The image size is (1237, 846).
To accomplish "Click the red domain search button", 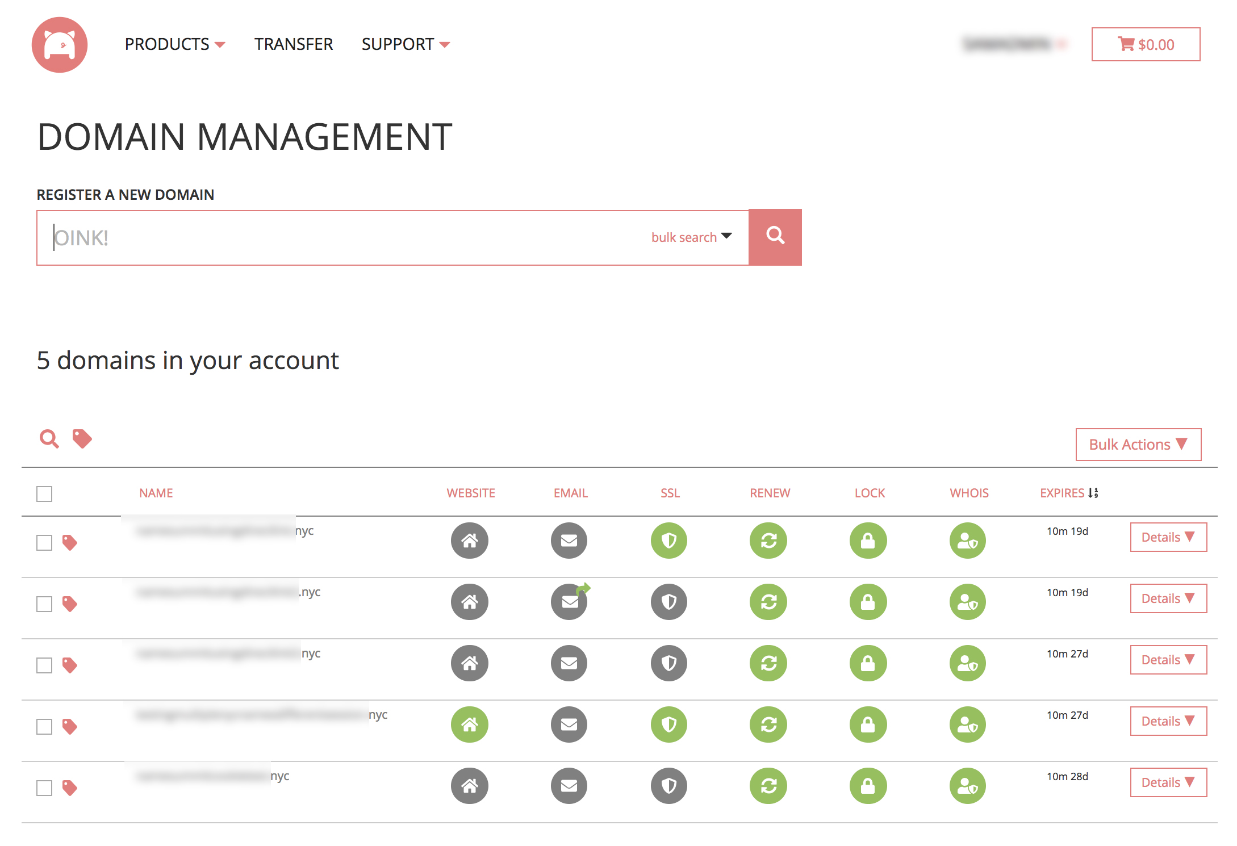I will click(776, 237).
